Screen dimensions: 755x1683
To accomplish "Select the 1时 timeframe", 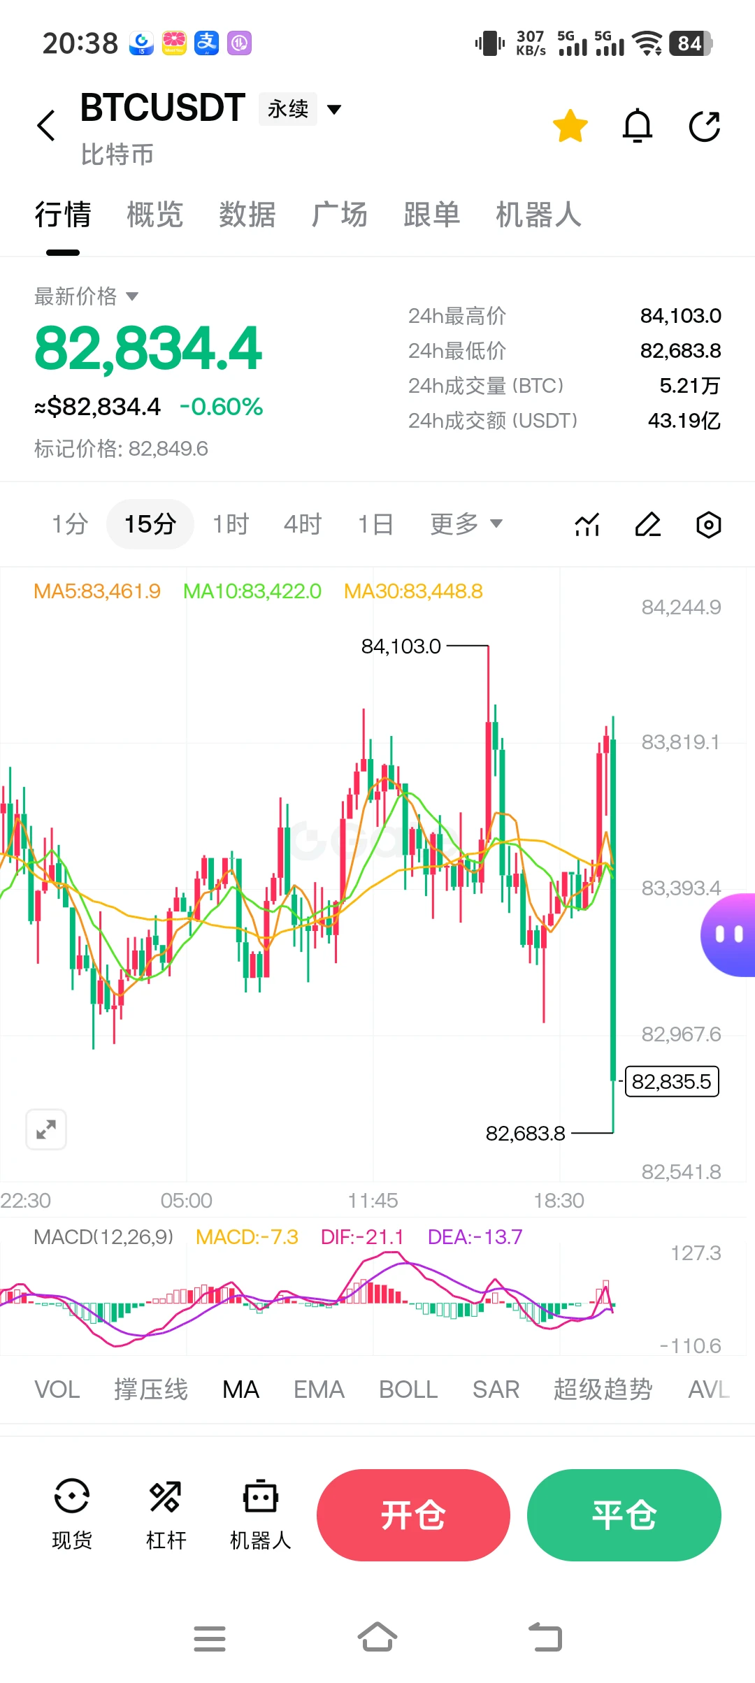I will tap(231, 523).
